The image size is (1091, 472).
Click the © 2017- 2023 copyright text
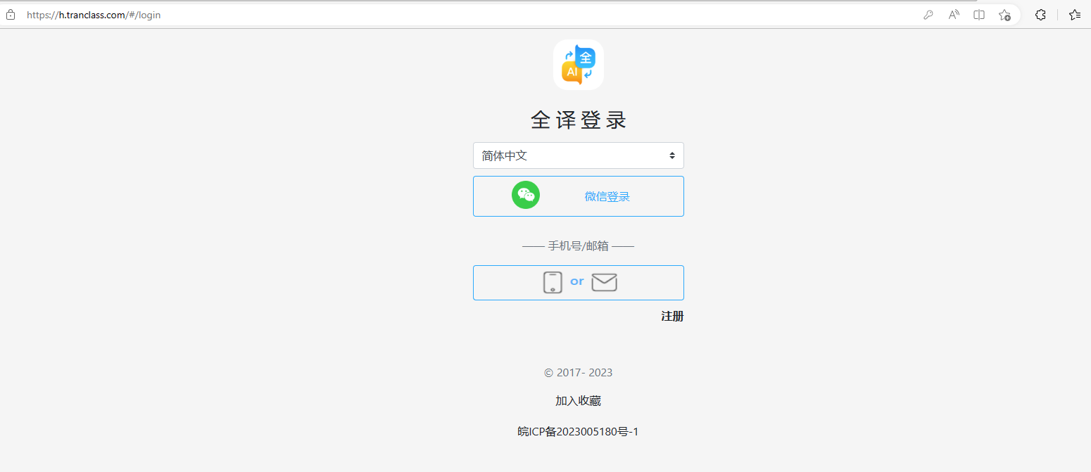click(578, 372)
